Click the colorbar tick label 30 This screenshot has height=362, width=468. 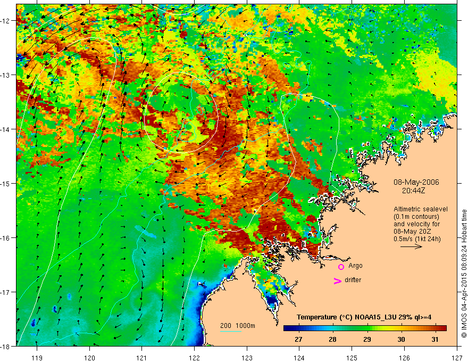click(x=401, y=340)
